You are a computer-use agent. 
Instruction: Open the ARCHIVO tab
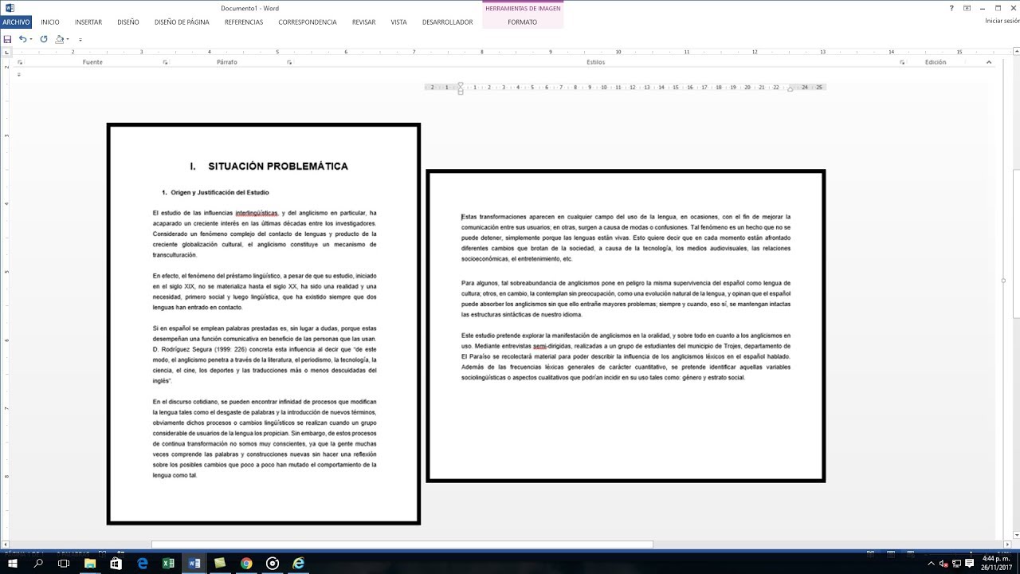pyautogui.click(x=16, y=22)
